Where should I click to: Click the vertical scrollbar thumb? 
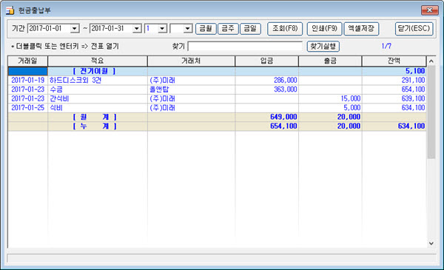click(x=431, y=112)
